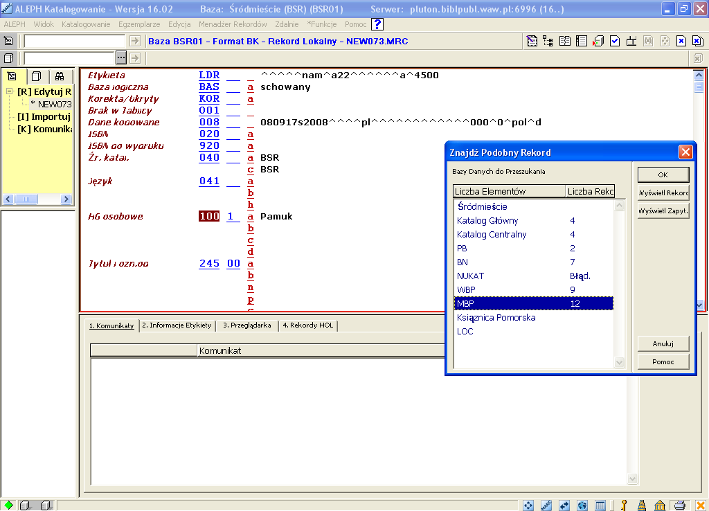Click the 245 field tag link
The height and width of the screenshot is (511, 709).
tap(209, 264)
